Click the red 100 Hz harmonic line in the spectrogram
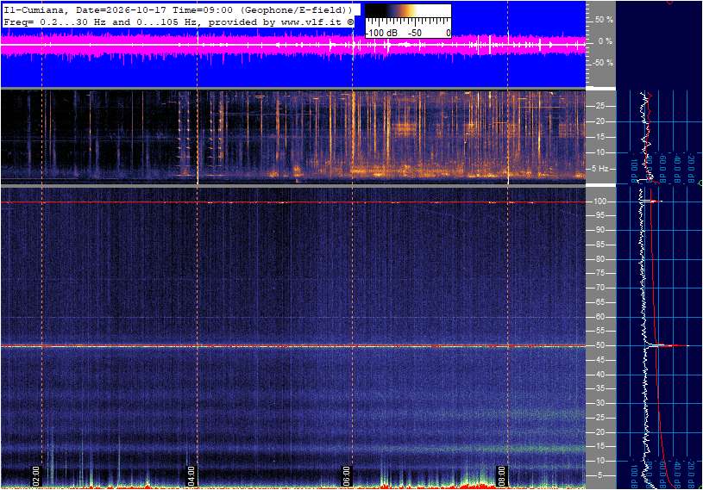The width and height of the screenshot is (703, 490). 293,202
